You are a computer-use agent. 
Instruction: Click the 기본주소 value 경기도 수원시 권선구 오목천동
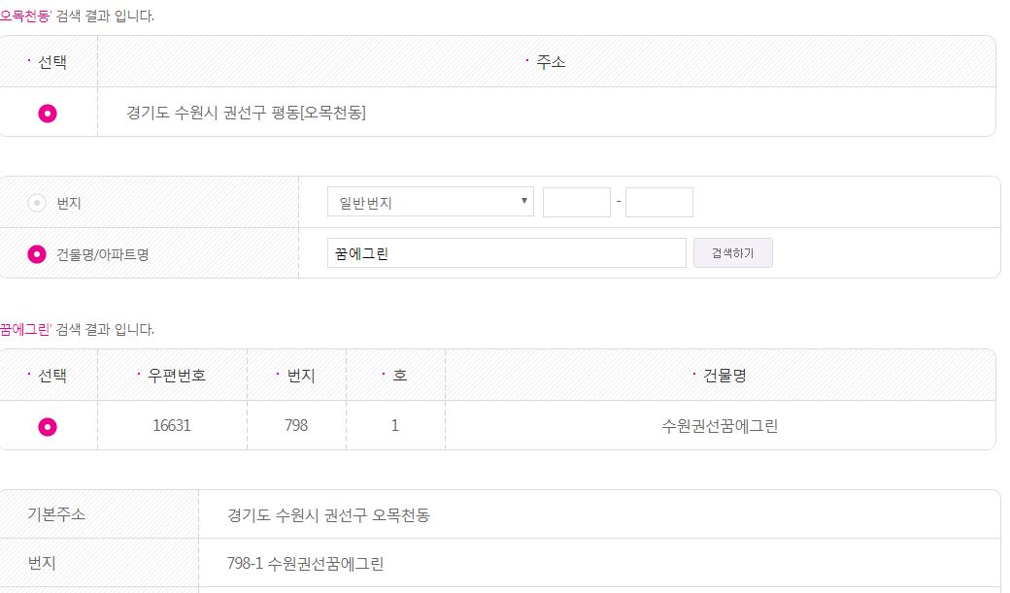tap(328, 514)
